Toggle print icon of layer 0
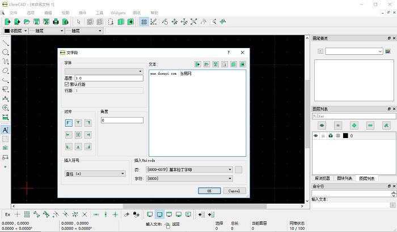397x232 pixels. (330, 136)
